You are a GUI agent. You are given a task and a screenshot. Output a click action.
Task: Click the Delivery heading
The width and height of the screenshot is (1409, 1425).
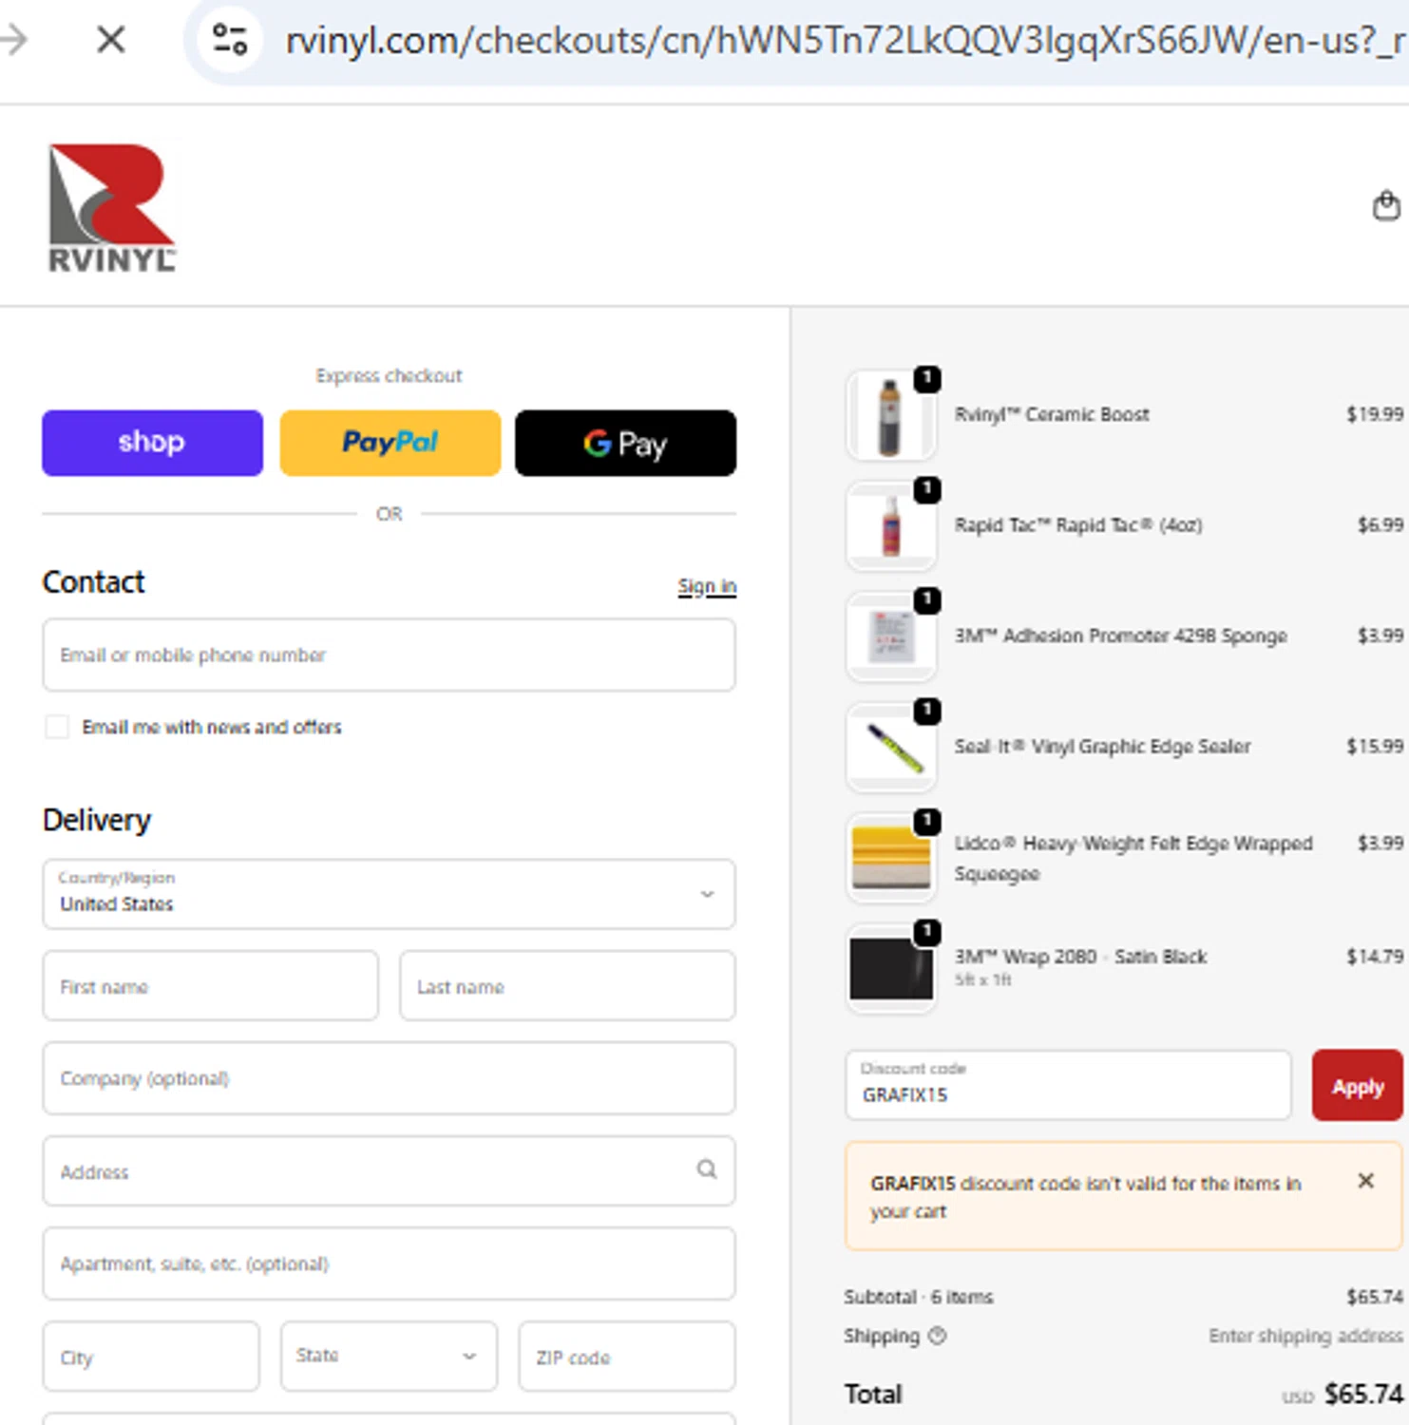pyautogui.click(x=97, y=820)
